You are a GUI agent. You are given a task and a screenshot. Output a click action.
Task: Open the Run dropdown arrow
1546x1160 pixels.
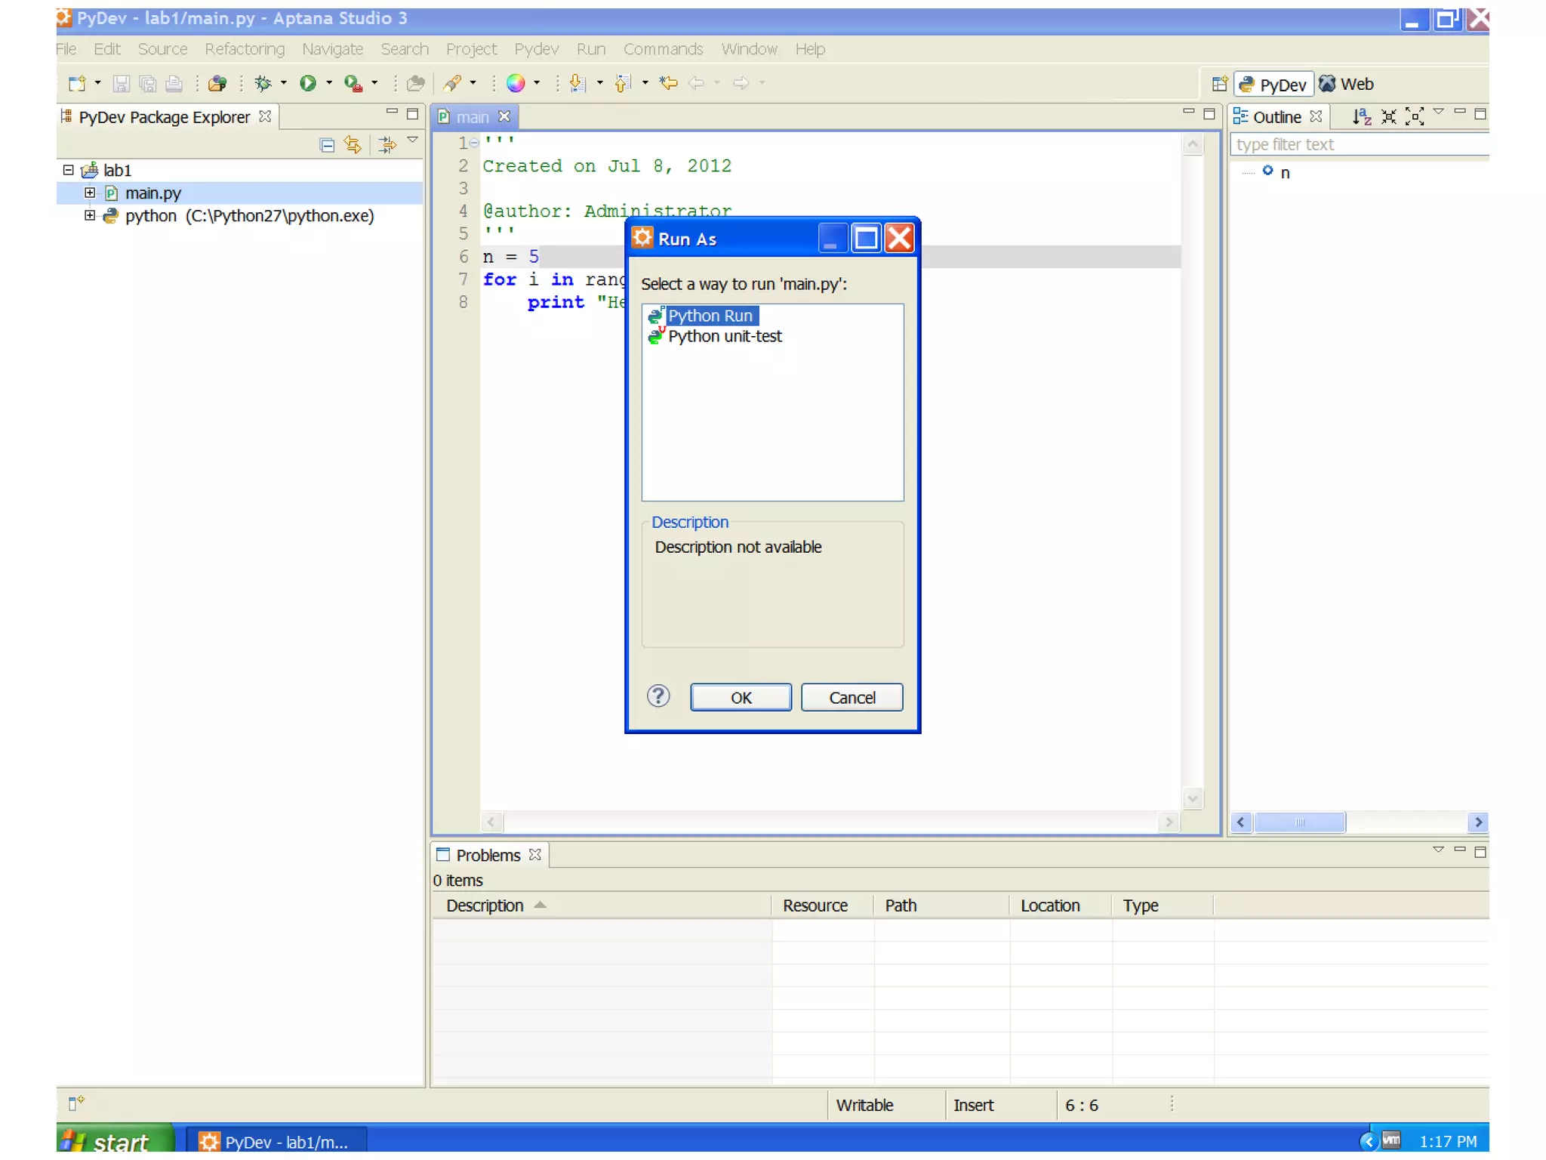click(x=328, y=83)
